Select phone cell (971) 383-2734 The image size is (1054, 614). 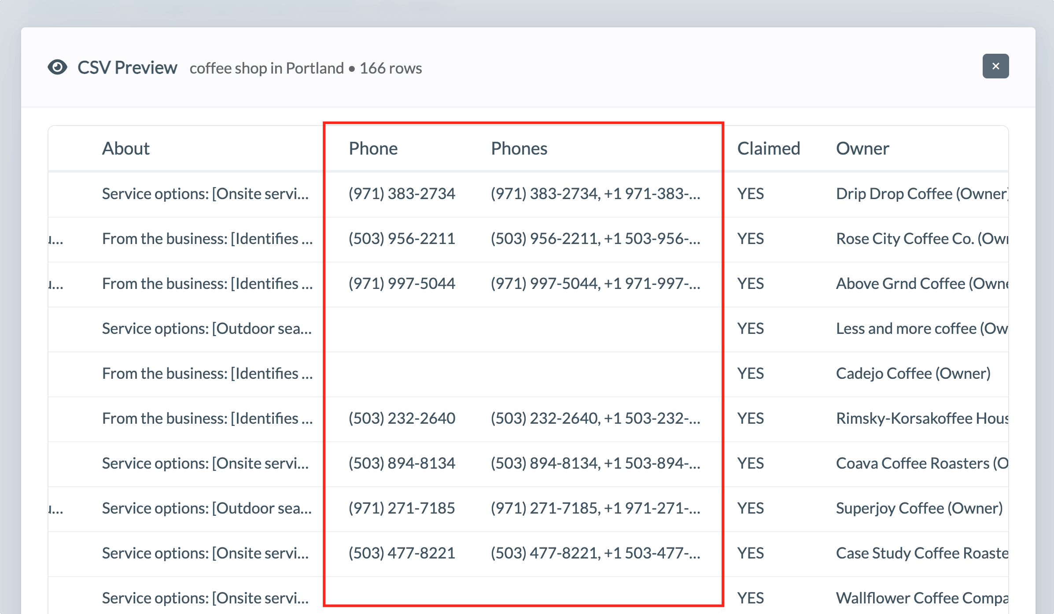click(402, 194)
